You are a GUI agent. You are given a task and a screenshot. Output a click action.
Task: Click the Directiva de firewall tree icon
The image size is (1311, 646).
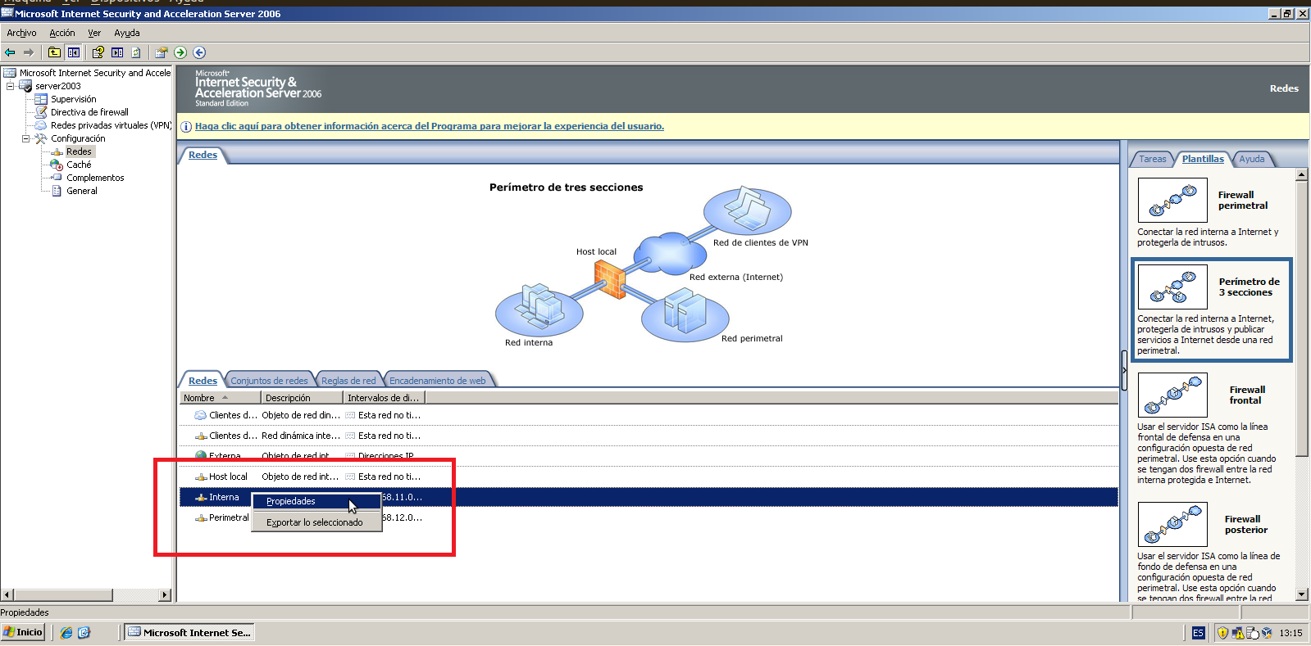click(x=41, y=112)
